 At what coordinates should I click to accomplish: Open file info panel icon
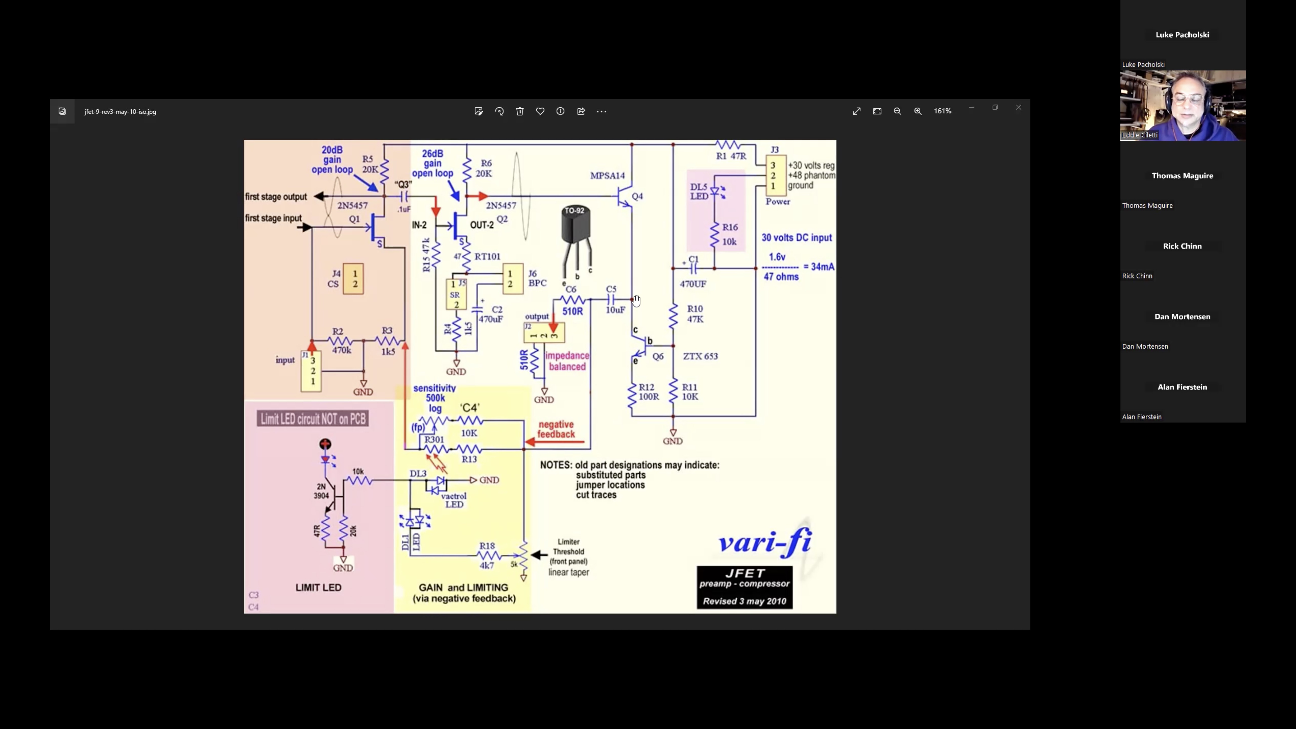coord(560,111)
